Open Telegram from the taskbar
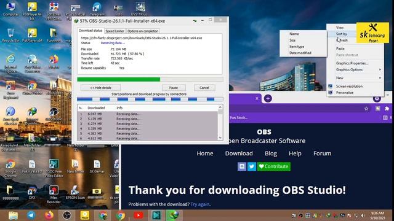 [x=31, y=215]
